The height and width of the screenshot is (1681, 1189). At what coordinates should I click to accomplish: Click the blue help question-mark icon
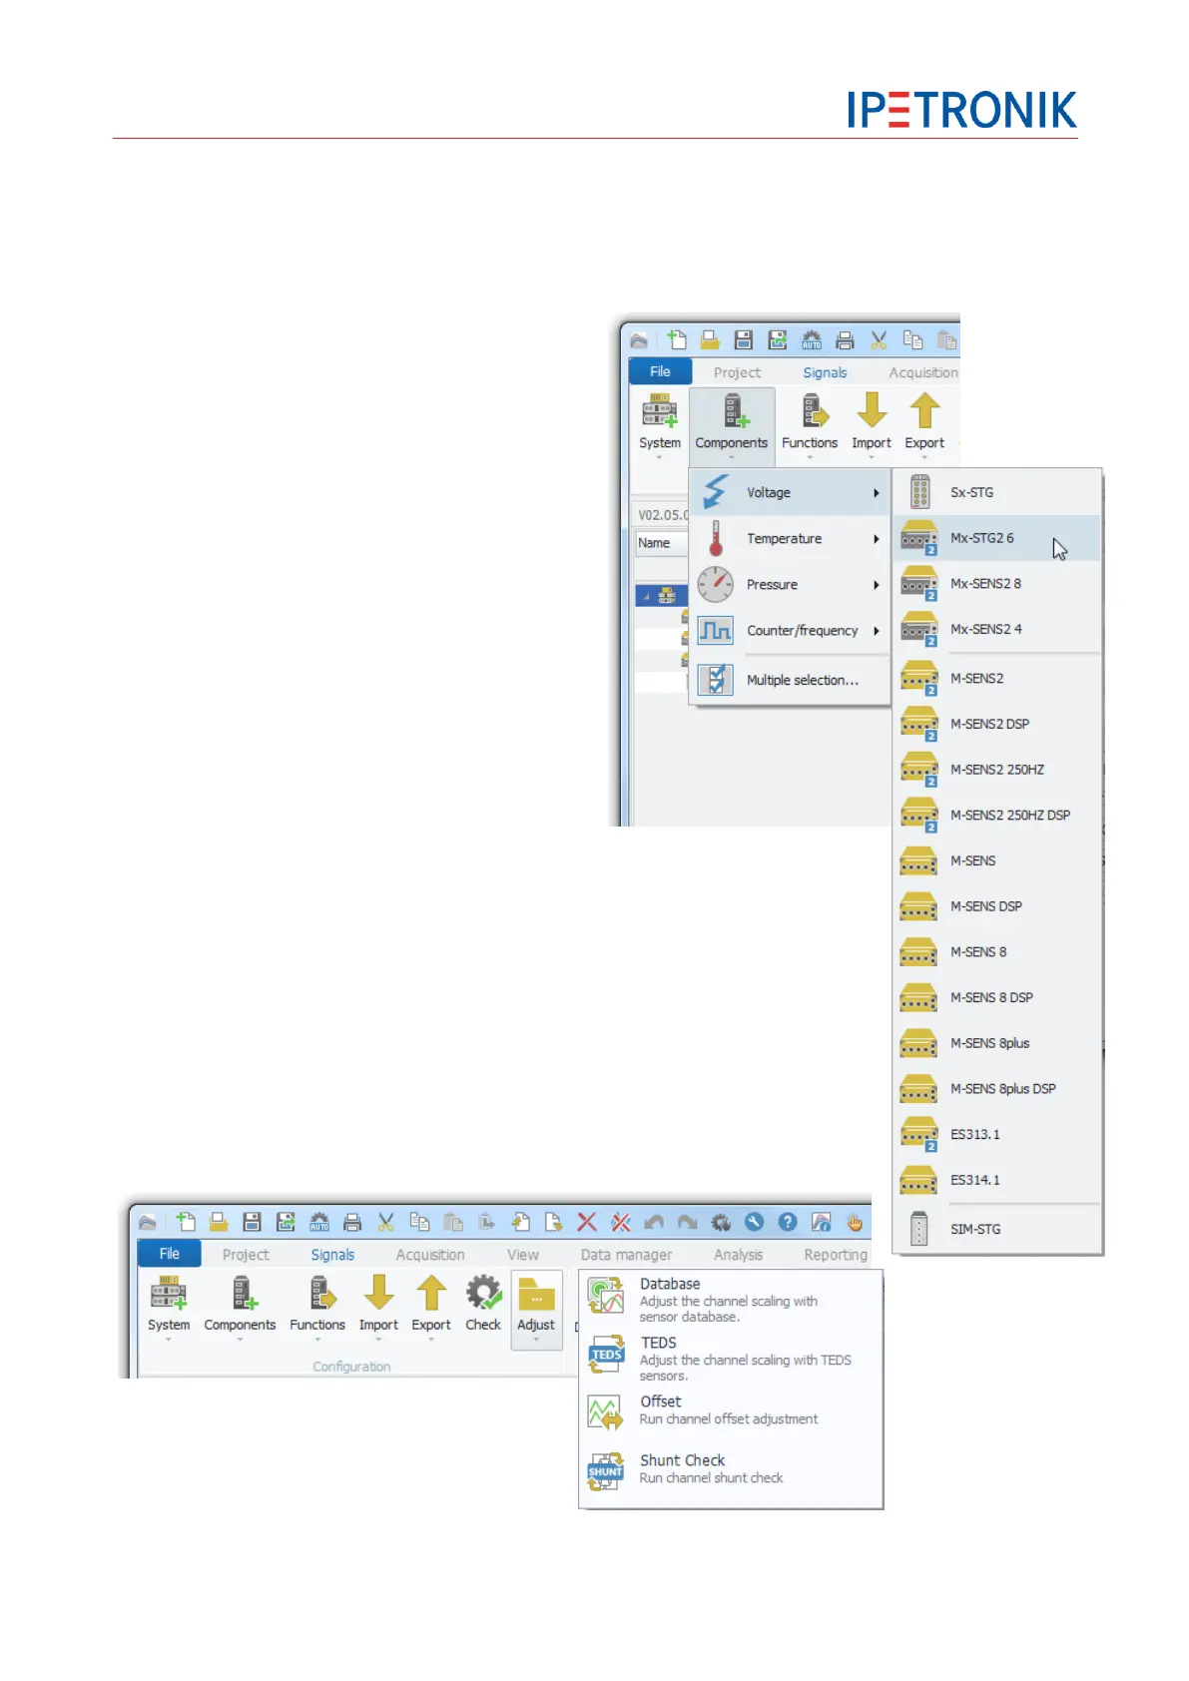pyautogui.click(x=788, y=1222)
